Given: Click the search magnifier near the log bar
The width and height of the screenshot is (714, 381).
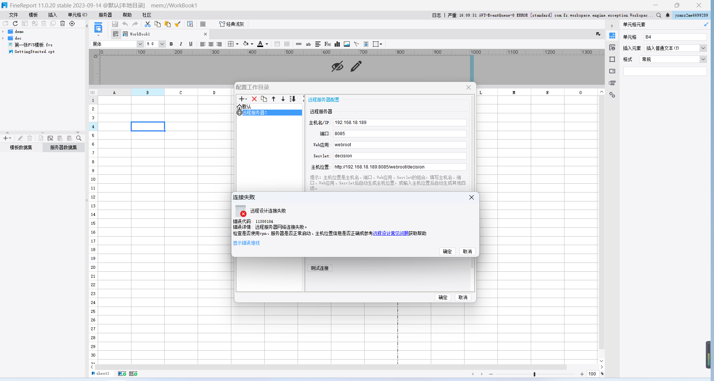Looking at the screenshot, I should (659, 15).
